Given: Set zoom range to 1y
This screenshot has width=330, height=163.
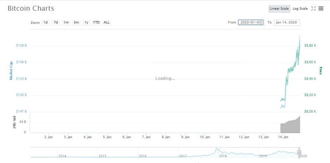Looking at the screenshot, I should 86,22.
